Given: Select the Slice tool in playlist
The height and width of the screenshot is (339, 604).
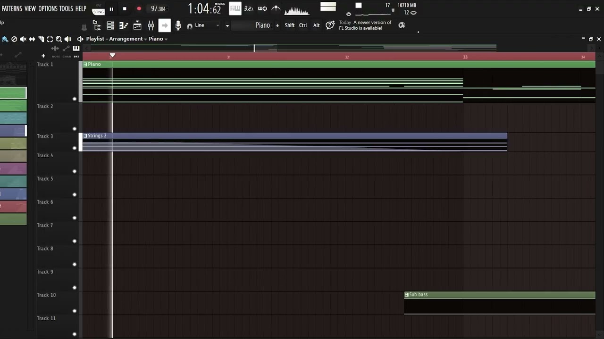Looking at the screenshot, I should tap(41, 39).
